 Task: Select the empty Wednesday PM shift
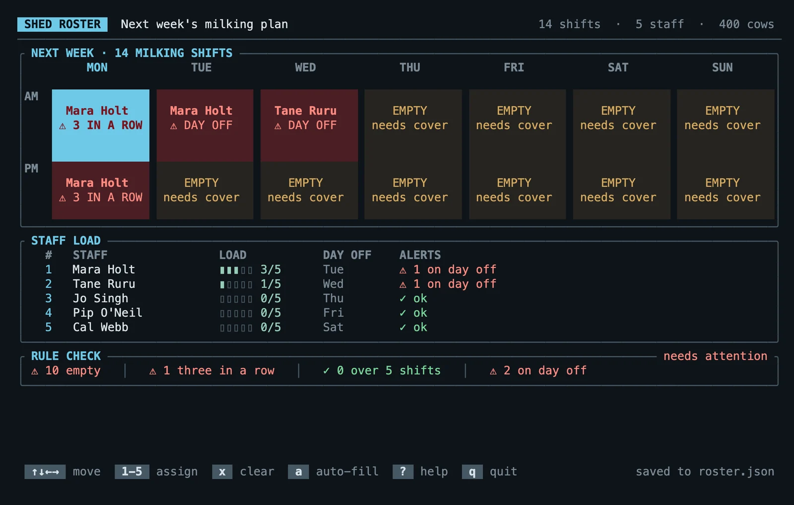(309, 190)
